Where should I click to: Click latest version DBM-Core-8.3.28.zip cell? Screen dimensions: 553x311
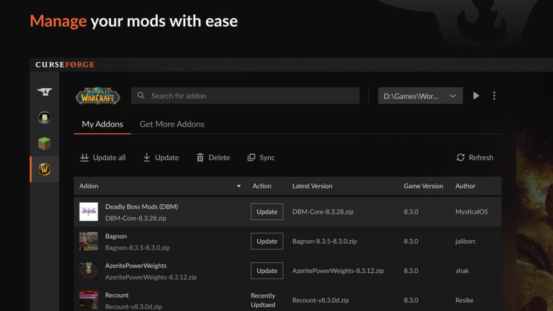coord(323,212)
